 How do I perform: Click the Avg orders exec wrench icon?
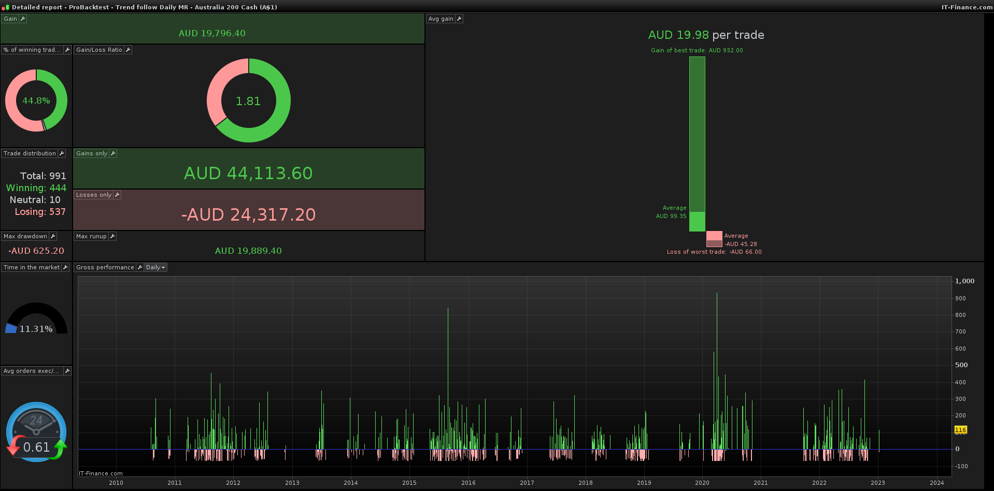pos(67,371)
